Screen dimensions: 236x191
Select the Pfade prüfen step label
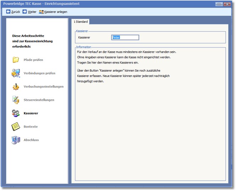[x=33, y=60]
